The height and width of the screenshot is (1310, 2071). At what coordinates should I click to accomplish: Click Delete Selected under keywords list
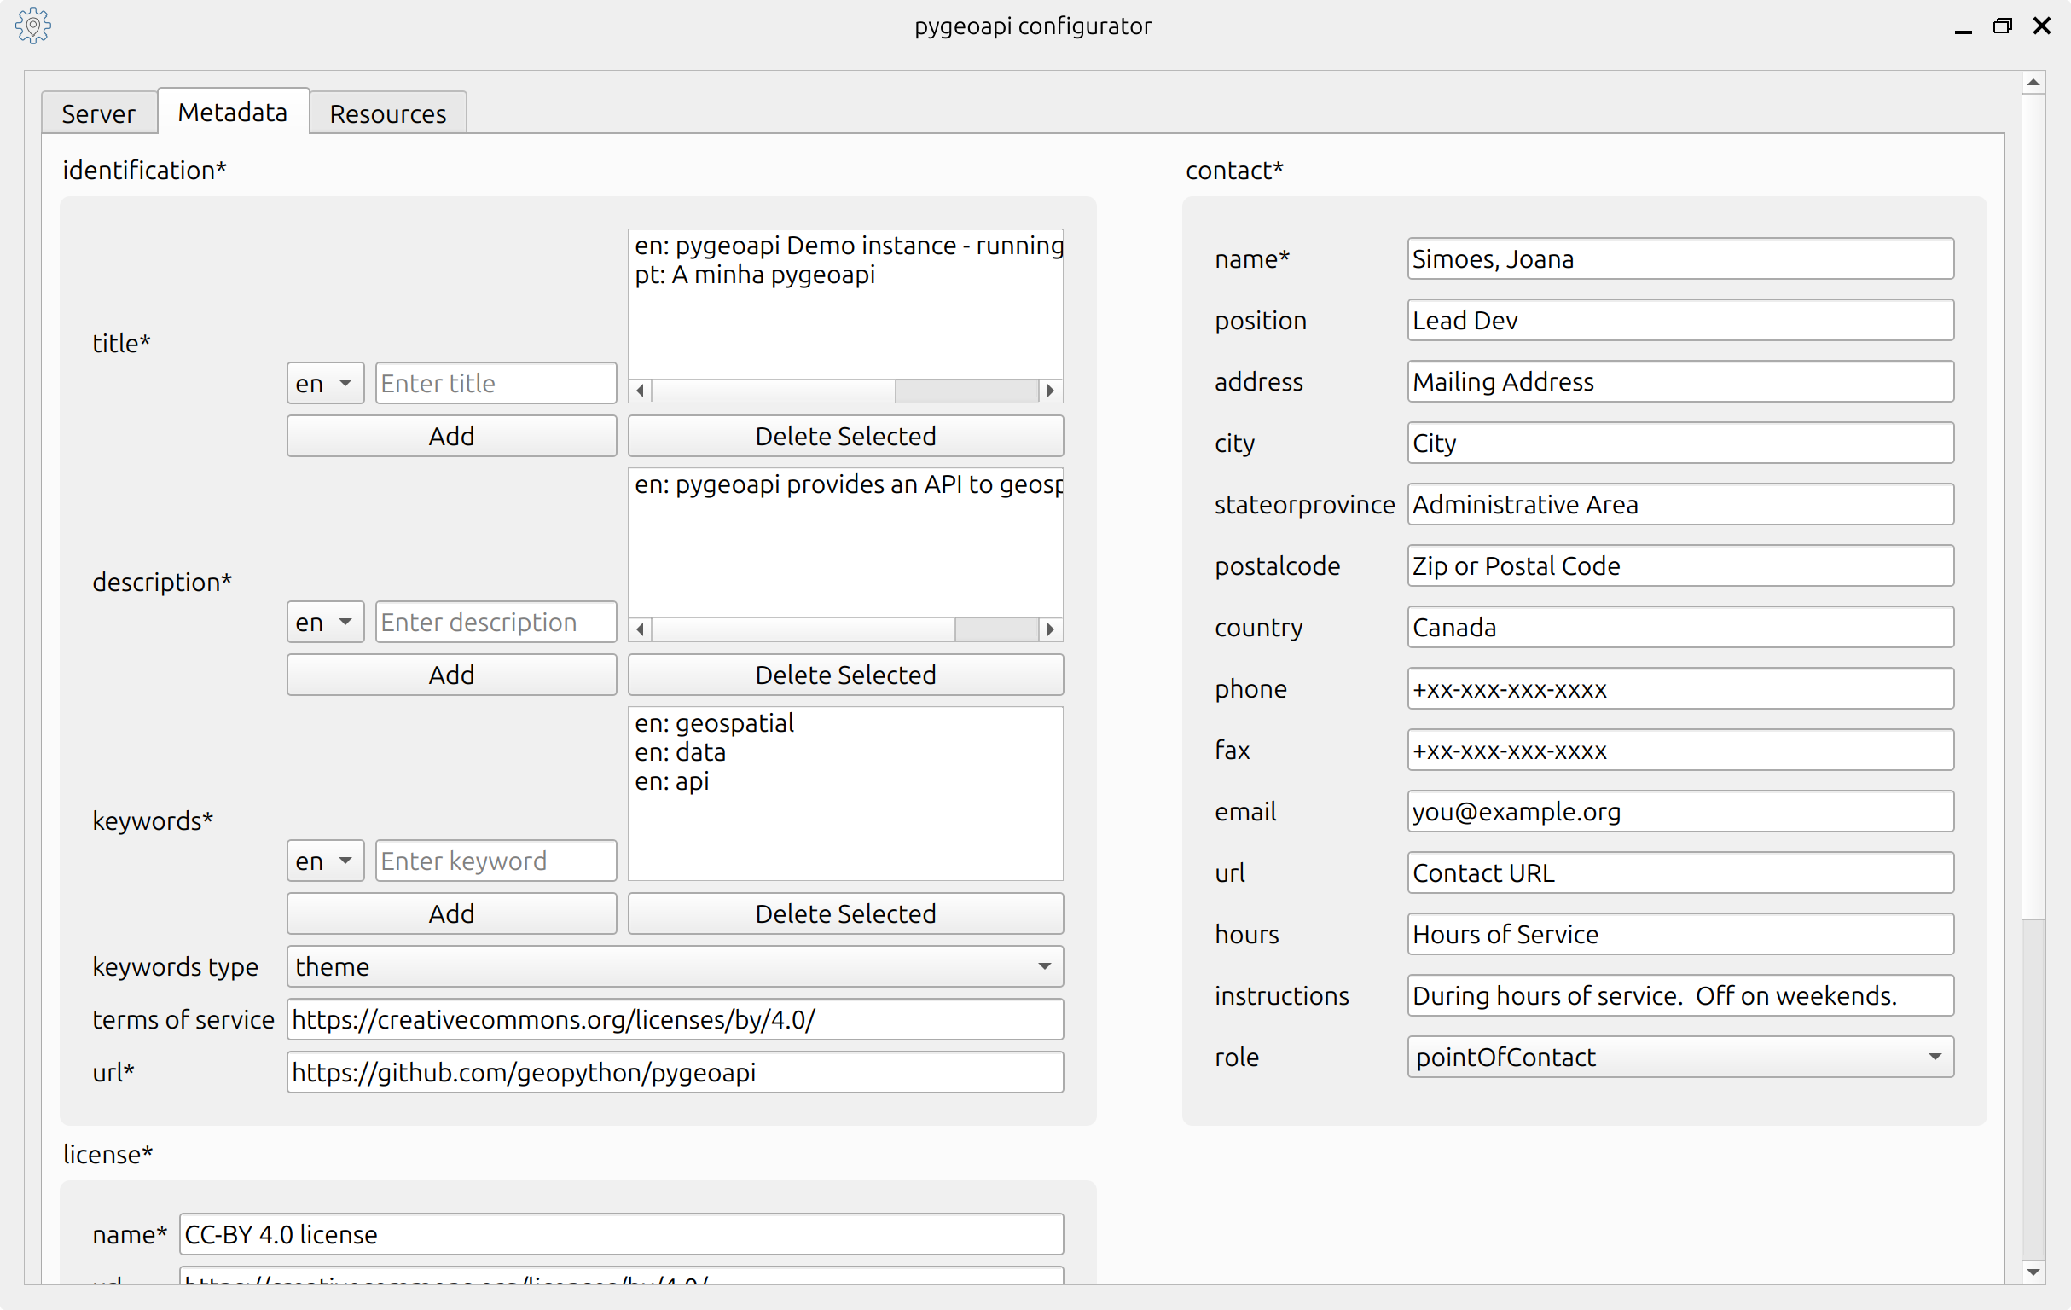pos(845,913)
